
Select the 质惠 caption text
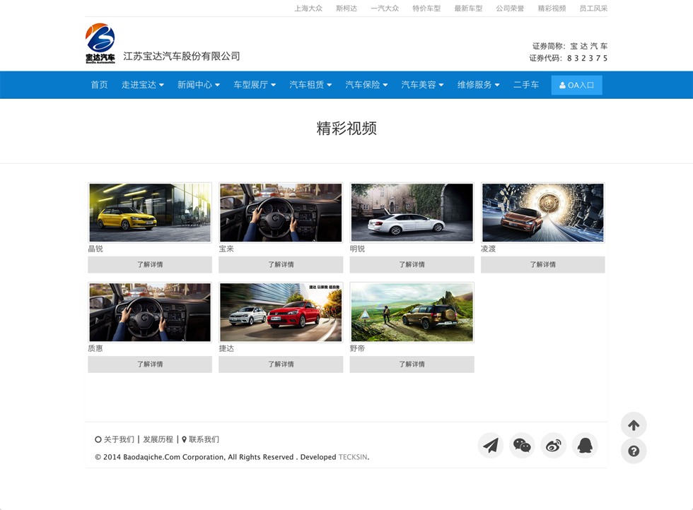tap(95, 348)
